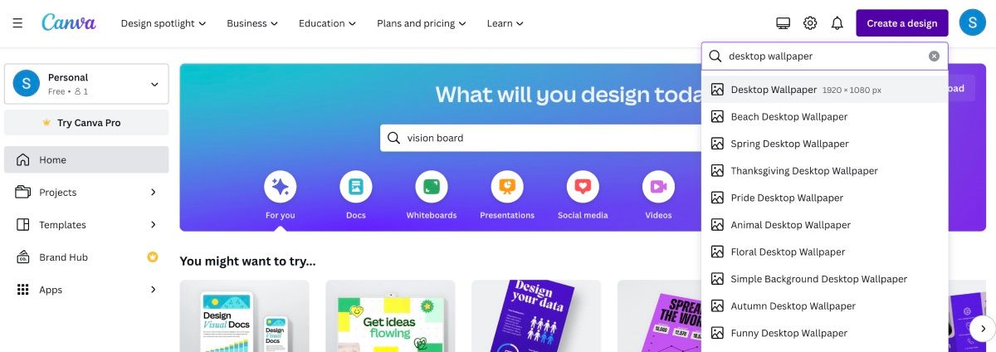
Task: Click the Try Canva Pro button
Action: 86,123
